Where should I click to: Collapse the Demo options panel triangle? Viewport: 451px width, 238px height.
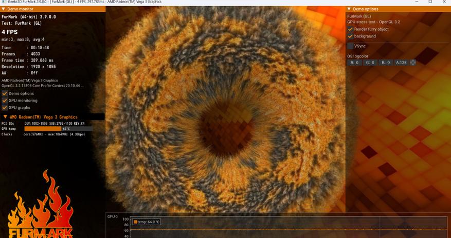click(349, 9)
